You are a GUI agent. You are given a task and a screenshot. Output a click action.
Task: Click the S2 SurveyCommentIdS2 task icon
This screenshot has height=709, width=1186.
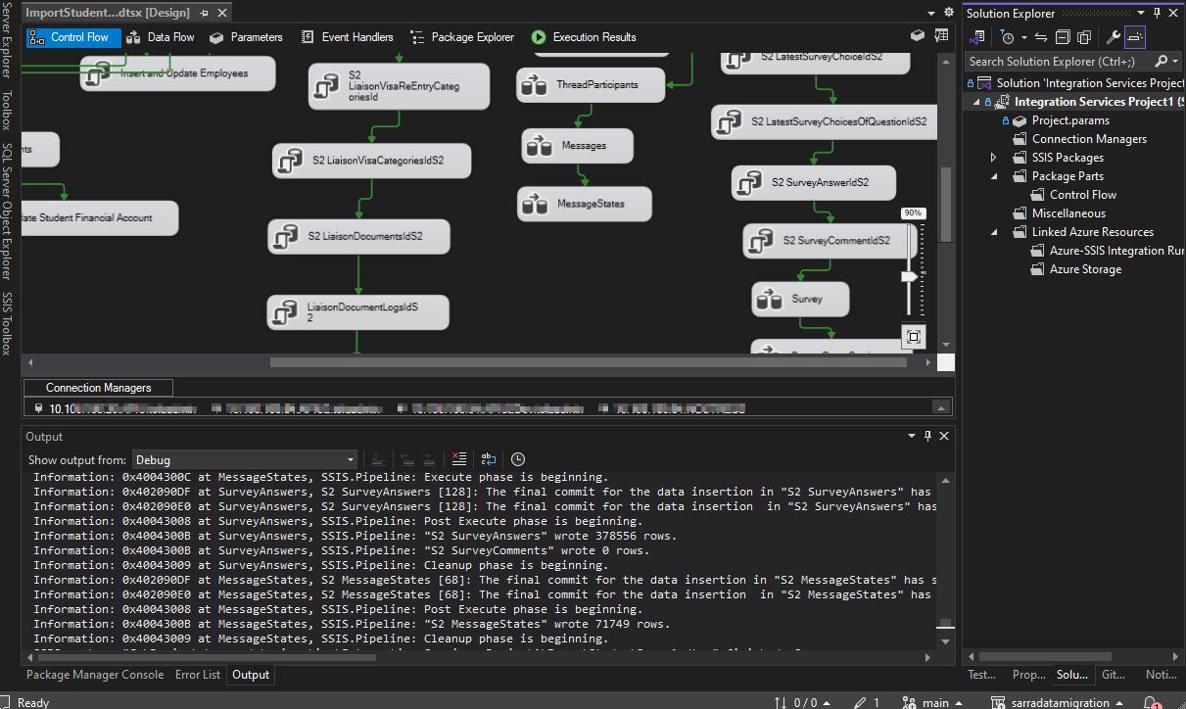pyautogui.click(x=760, y=241)
